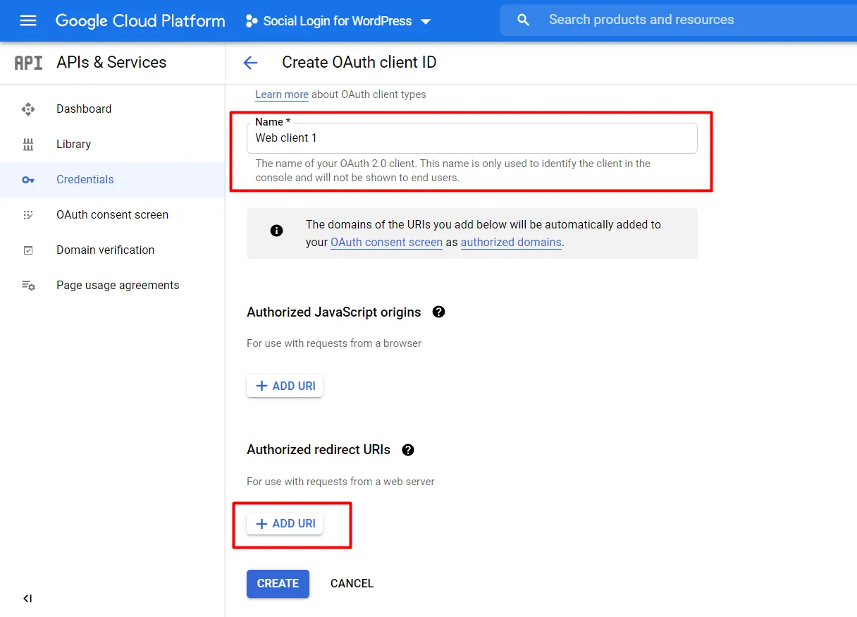Click the CREATE button
This screenshot has width=857, height=617.
coord(278,583)
